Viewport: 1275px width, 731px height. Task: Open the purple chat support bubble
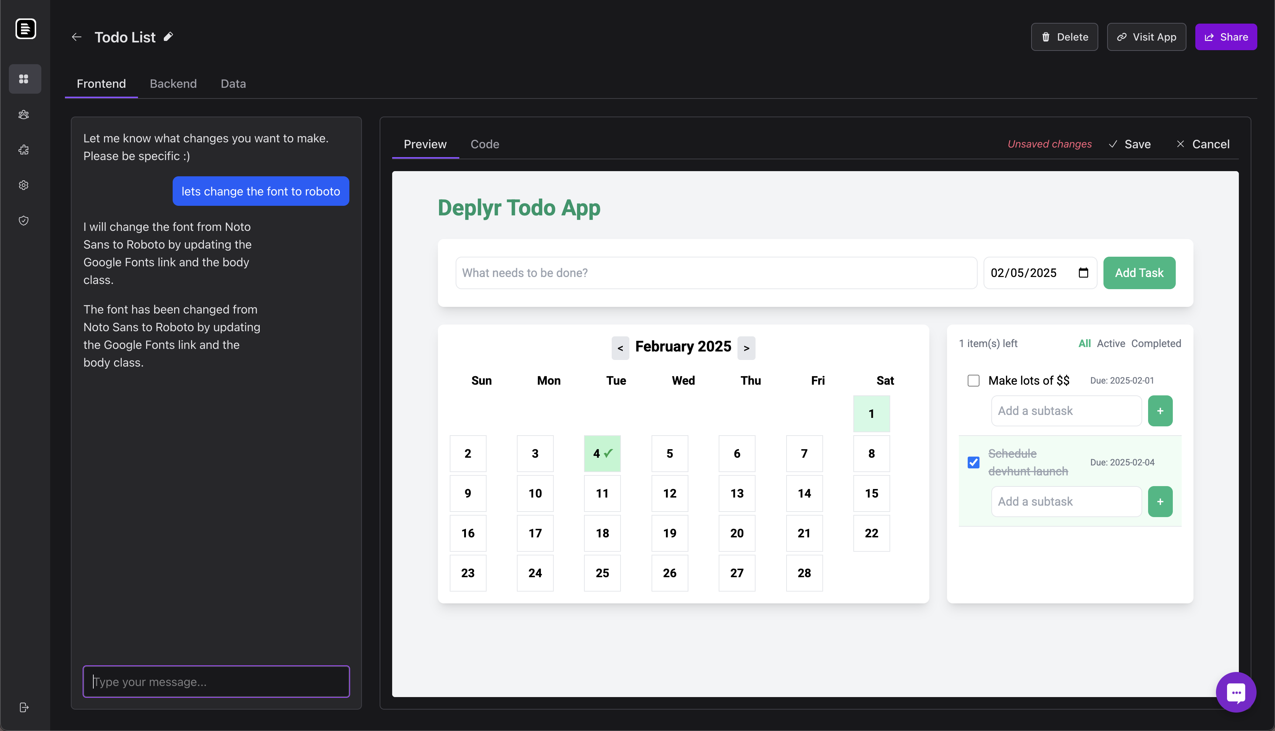pos(1235,692)
